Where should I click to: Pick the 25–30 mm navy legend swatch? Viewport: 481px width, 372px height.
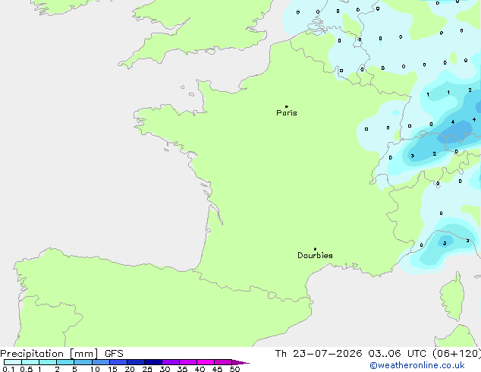pyautogui.click(x=153, y=362)
